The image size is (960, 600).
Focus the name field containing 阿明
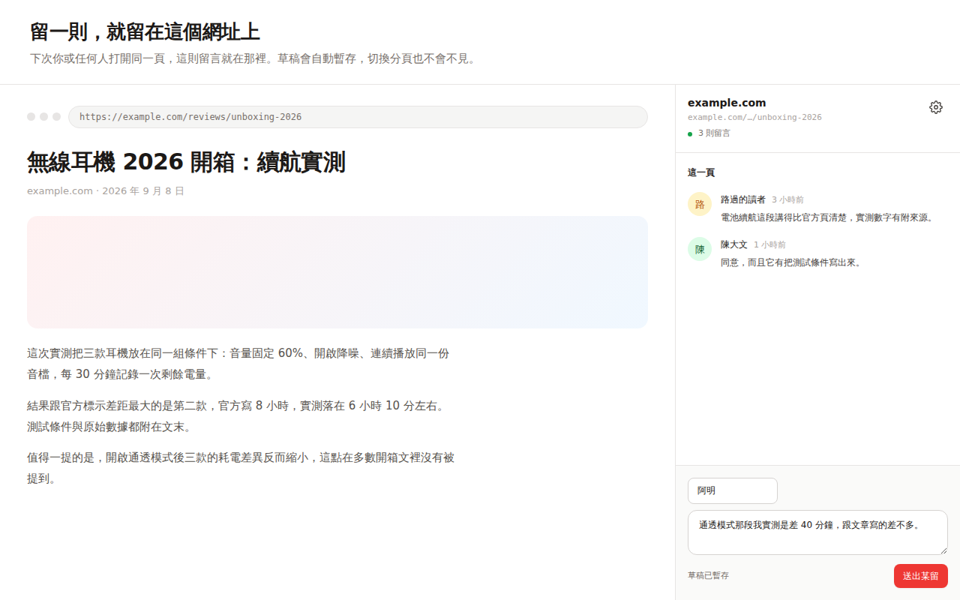[733, 490]
